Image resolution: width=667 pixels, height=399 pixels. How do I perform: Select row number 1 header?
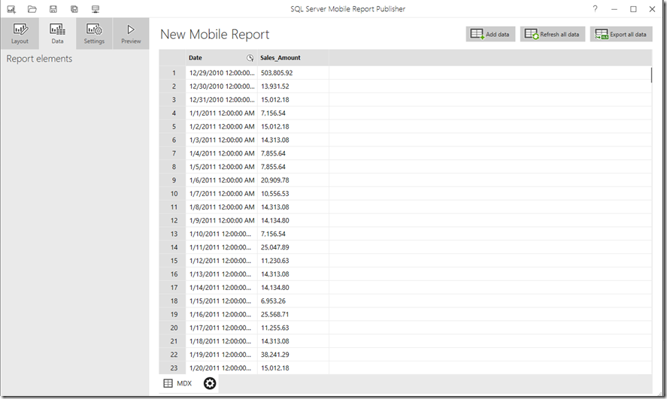(x=173, y=73)
